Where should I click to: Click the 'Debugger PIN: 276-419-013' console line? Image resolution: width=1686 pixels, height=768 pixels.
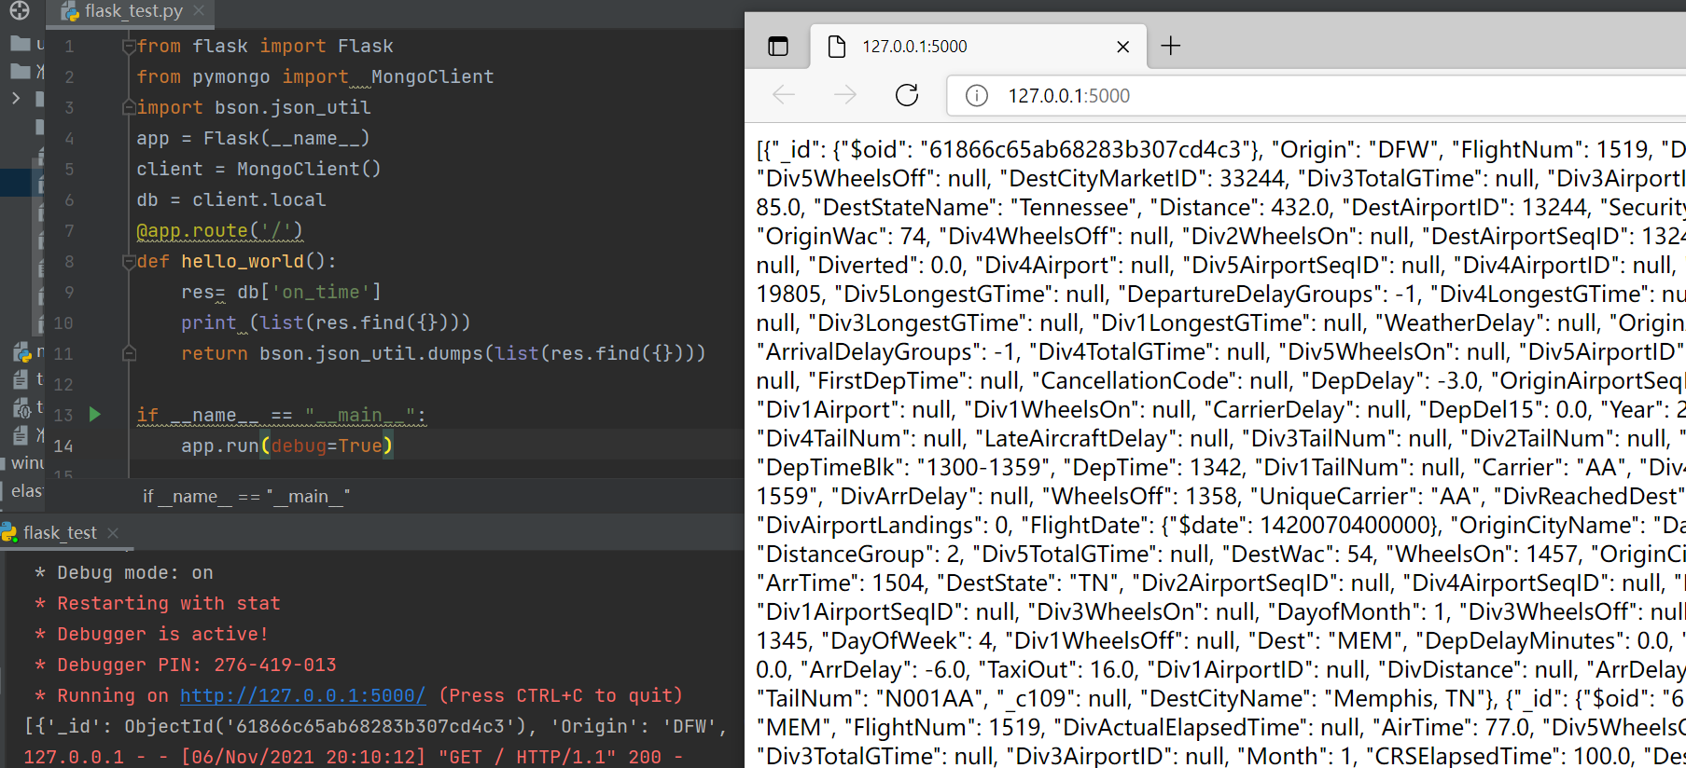coord(186,665)
